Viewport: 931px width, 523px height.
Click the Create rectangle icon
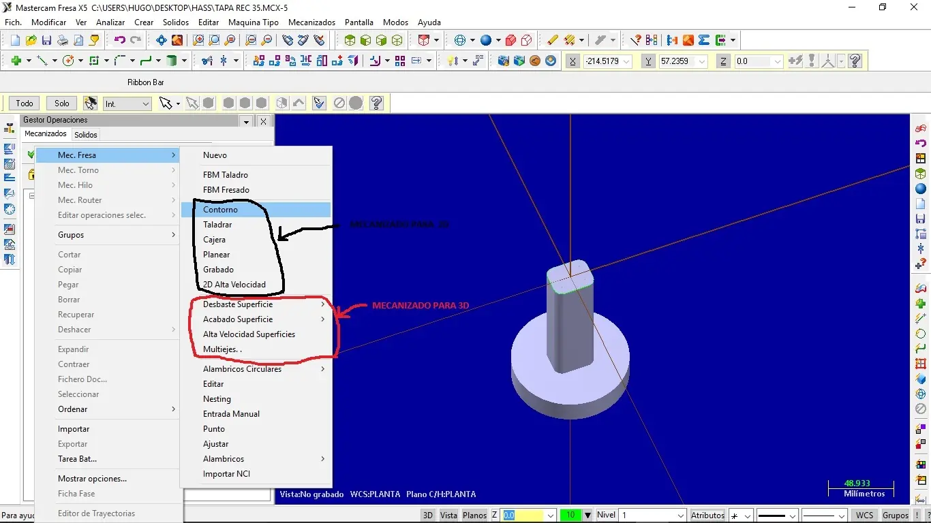pyautogui.click(x=94, y=61)
